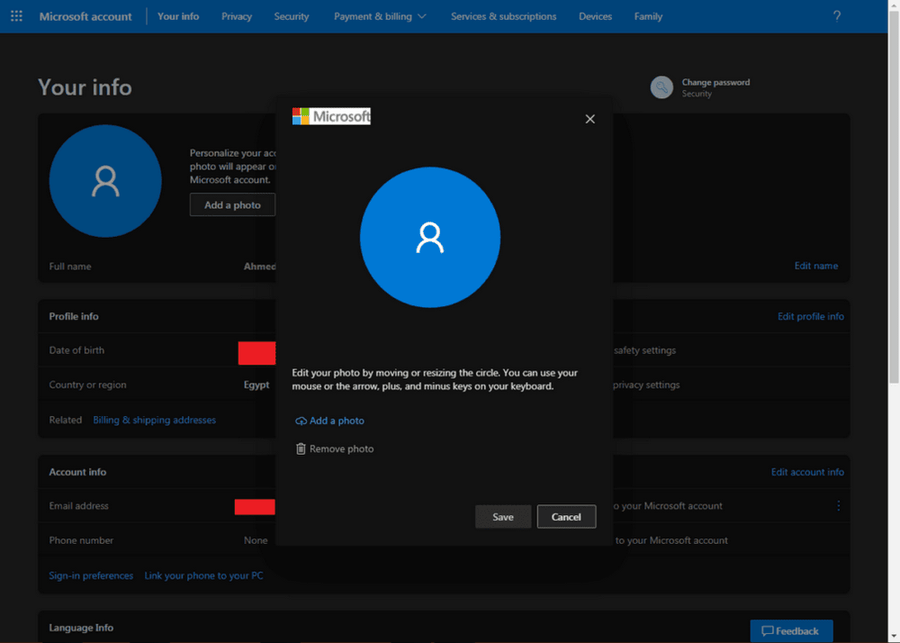Click Edit name on the profile card
The height and width of the screenshot is (643, 900).
[815, 266]
